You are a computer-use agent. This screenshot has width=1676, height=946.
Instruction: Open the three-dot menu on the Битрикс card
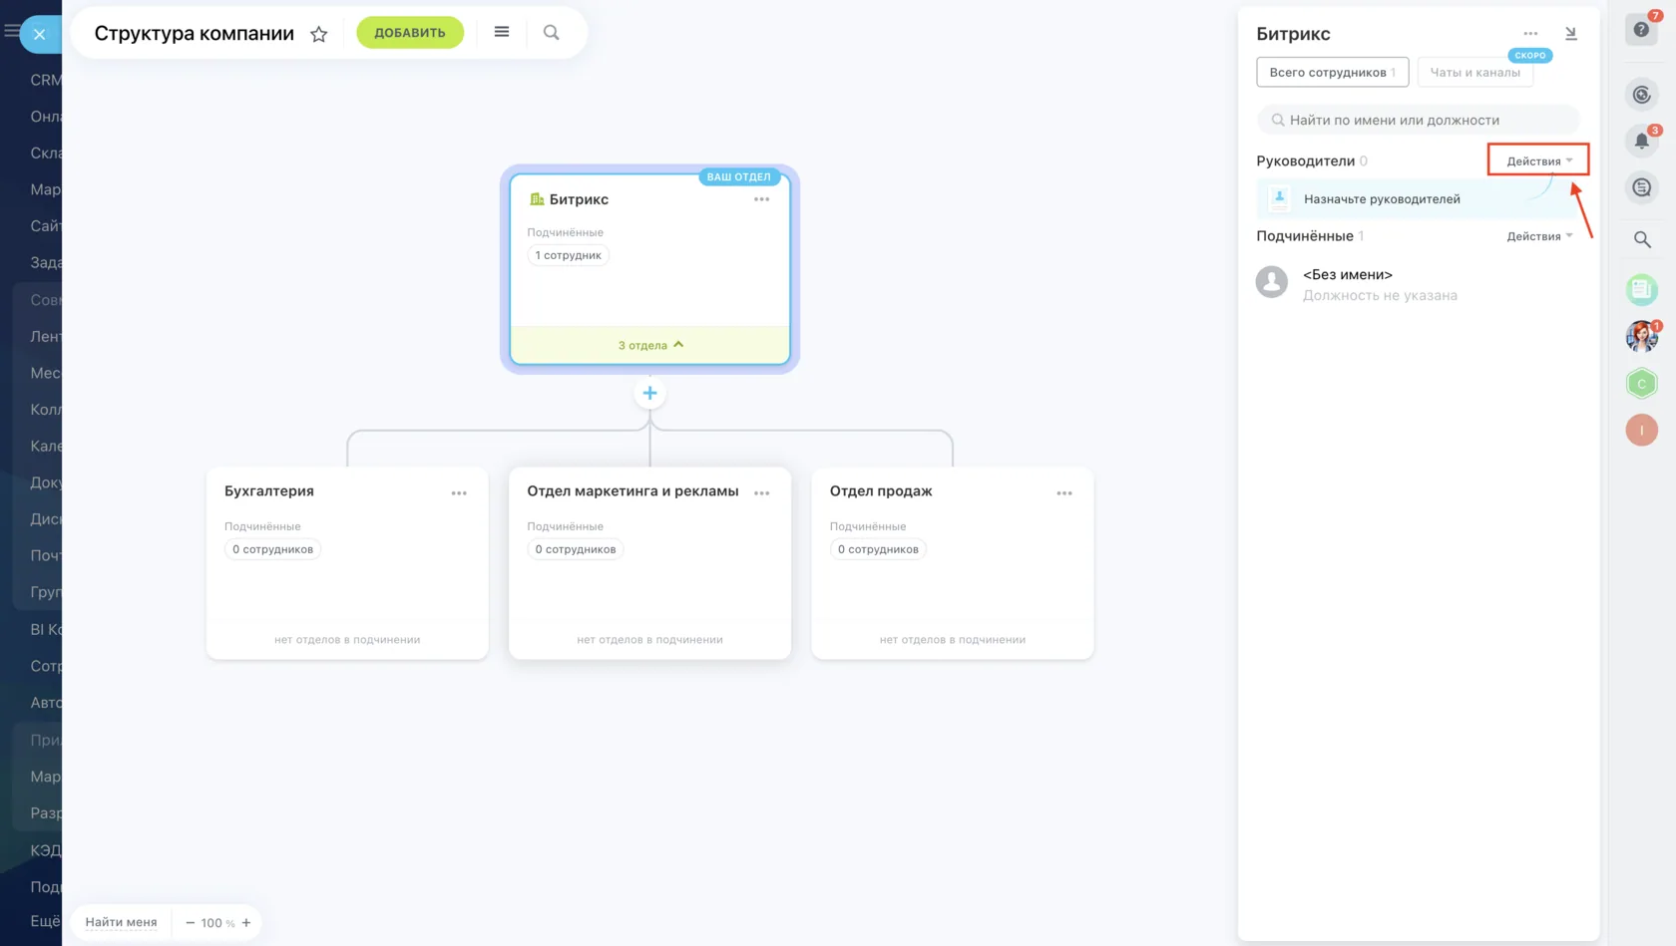(x=762, y=199)
